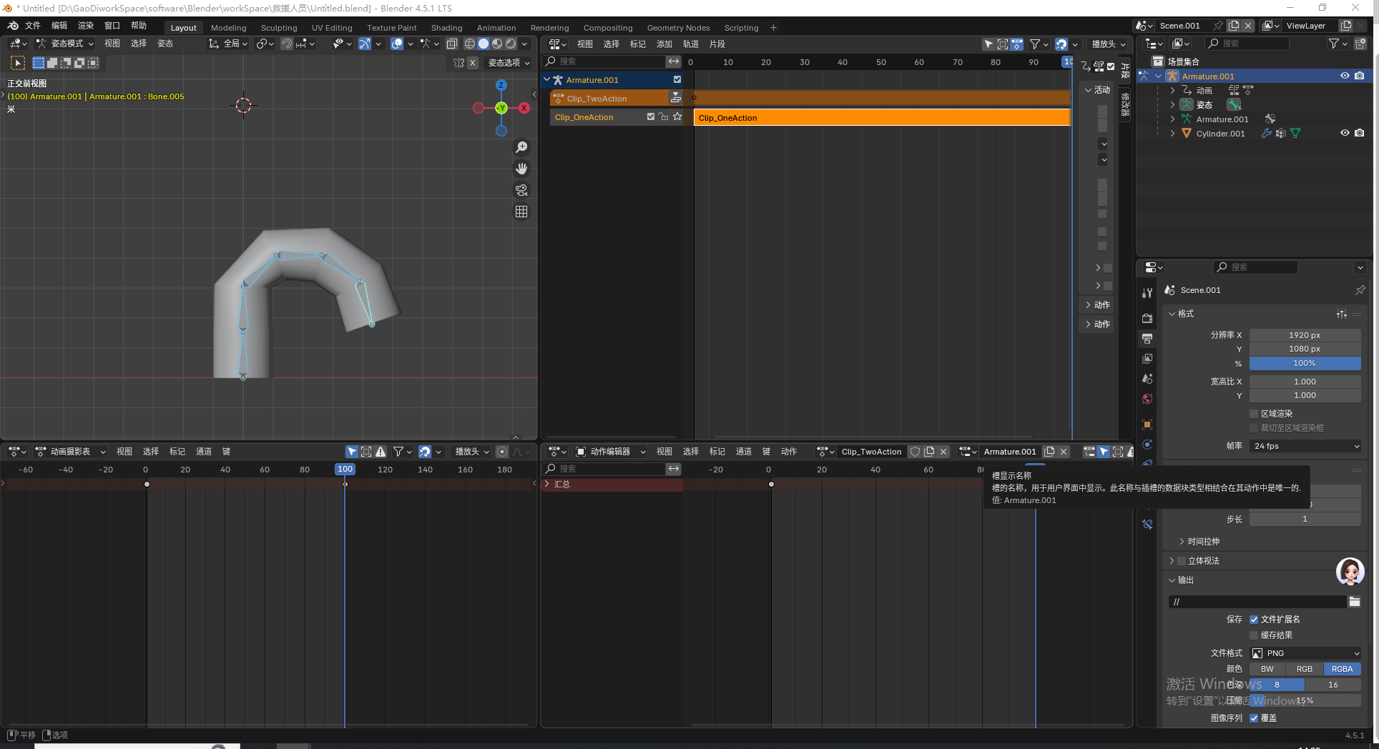This screenshot has height=749, width=1379.
Task: Uncheck the 文件扩展名 checkbox
Action: tap(1254, 620)
